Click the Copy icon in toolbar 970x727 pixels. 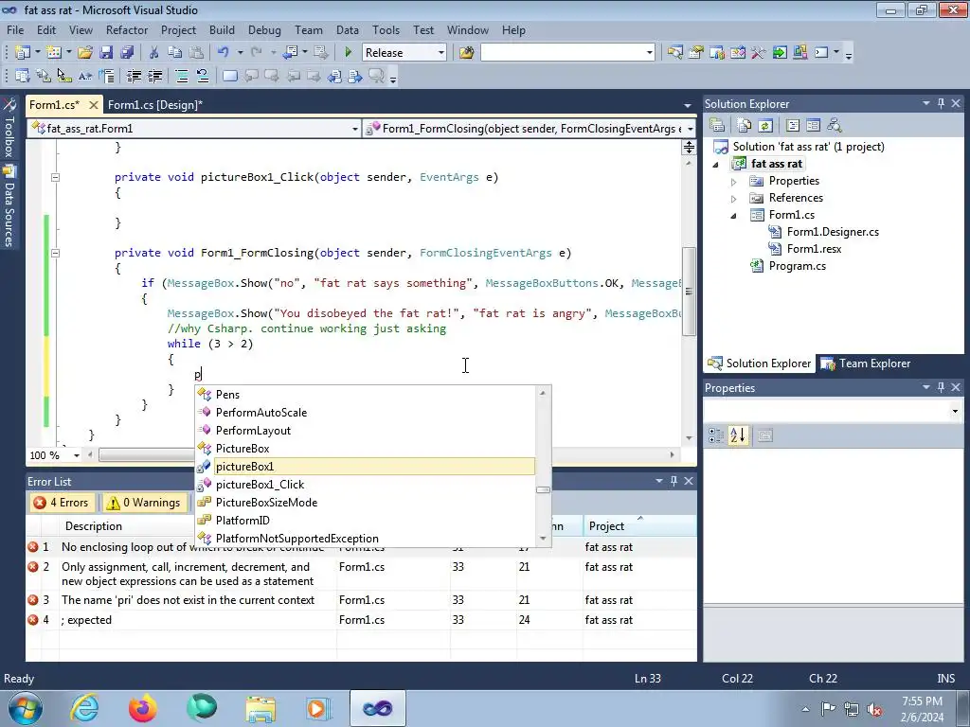[175, 53]
